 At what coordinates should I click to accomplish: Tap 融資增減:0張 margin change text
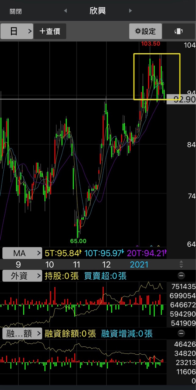[127, 334]
